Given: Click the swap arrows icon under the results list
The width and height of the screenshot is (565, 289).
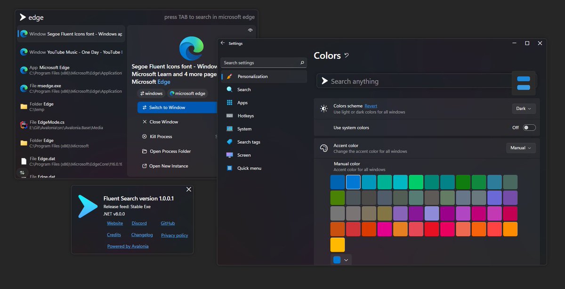Looking at the screenshot, I should click(x=22, y=172).
